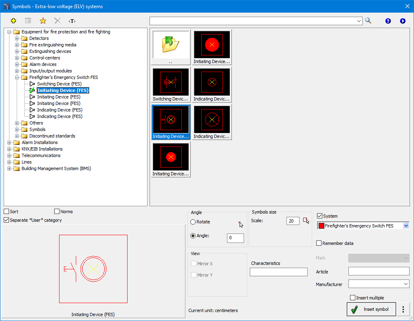Select the Telecommunications category in the tree
This screenshot has width=414, height=321.
click(41, 155)
